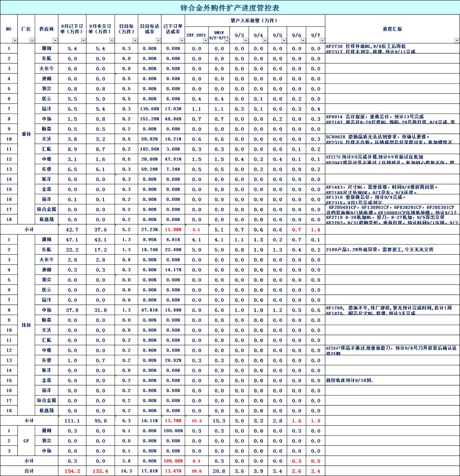The image size is (460, 476).
Task: Select the red 154.2 total orders cell
Action: point(72,471)
